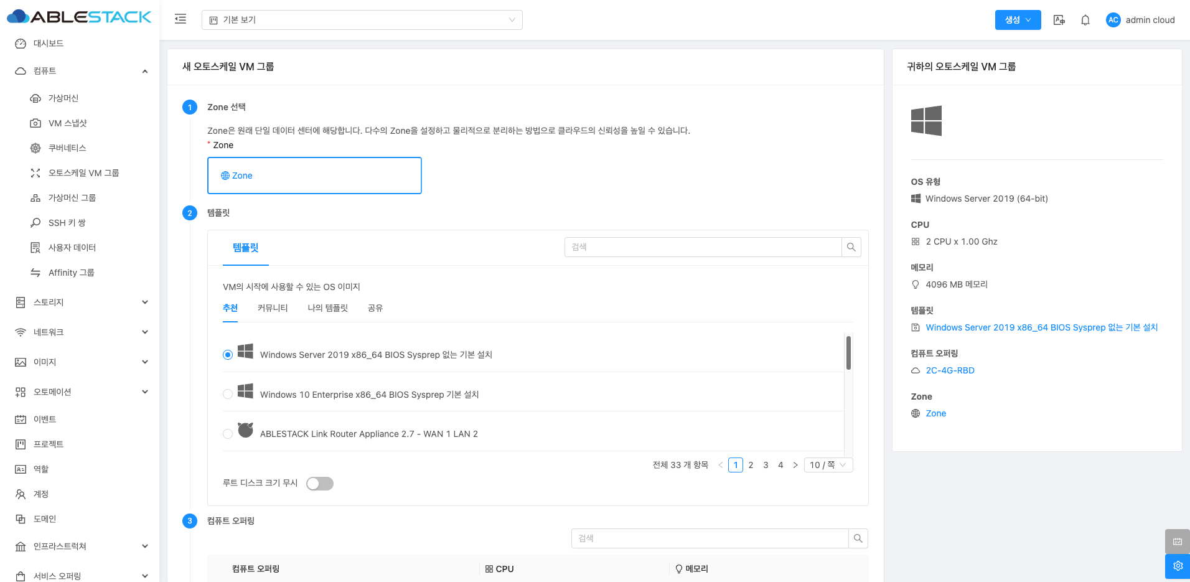This screenshot has height=582, width=1190.
Task: Open the 2C-4G-RBD compute offering link
Action: 950,370
